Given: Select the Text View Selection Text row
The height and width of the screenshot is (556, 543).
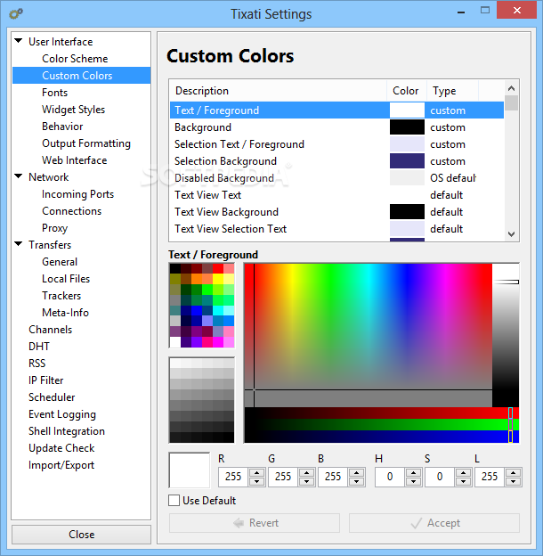Looking at the screenshot, I should pyautogui.click(x=336, y=229).
